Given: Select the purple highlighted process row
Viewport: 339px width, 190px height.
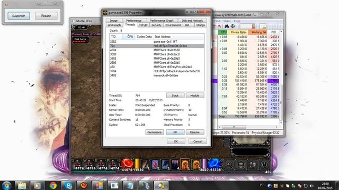Looking at the screenshot, I should [x=246, y=81].
